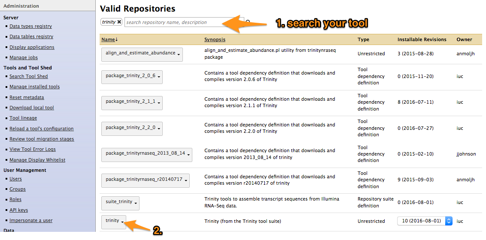Image resolution: width=486 pixels, height=240 pixels.
Task: Click revision text 0 (2016-07-27)
Action: [415, 128]
